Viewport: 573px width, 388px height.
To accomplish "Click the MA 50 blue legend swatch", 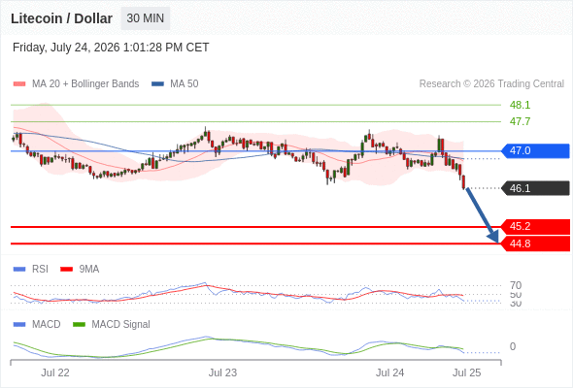I will [x=157, y=84].
